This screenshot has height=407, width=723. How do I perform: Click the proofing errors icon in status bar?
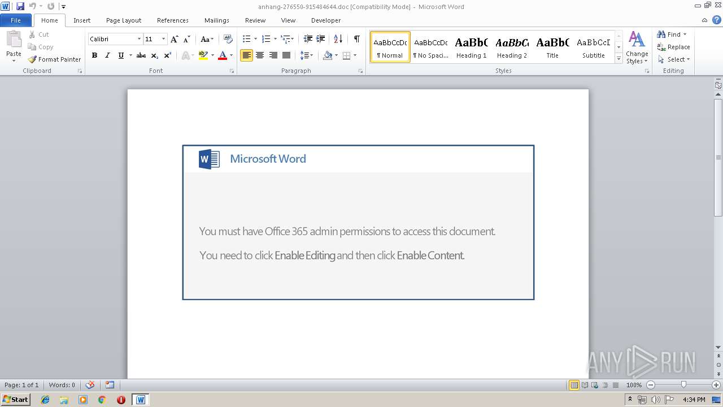pos(90,385)
